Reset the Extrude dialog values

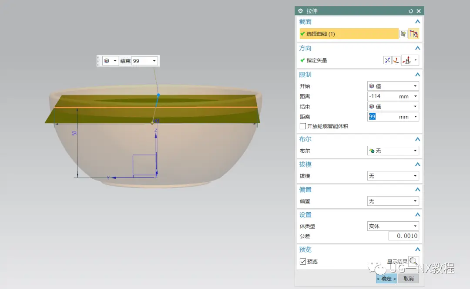411,11
